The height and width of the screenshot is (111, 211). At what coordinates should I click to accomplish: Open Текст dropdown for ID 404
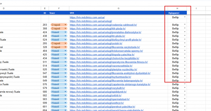(x=65, y=51)
